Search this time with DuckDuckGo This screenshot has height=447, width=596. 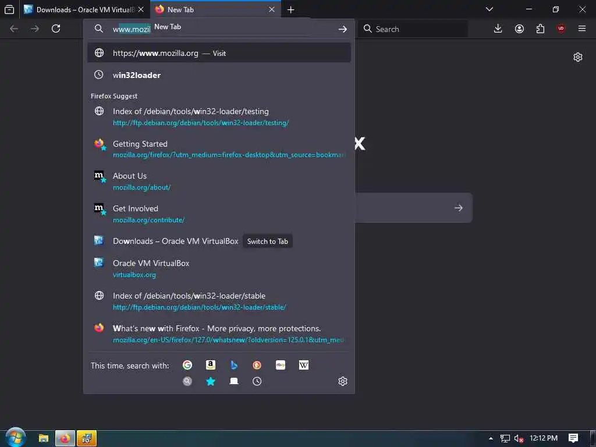pyautogui.click(x=257, y=366)
